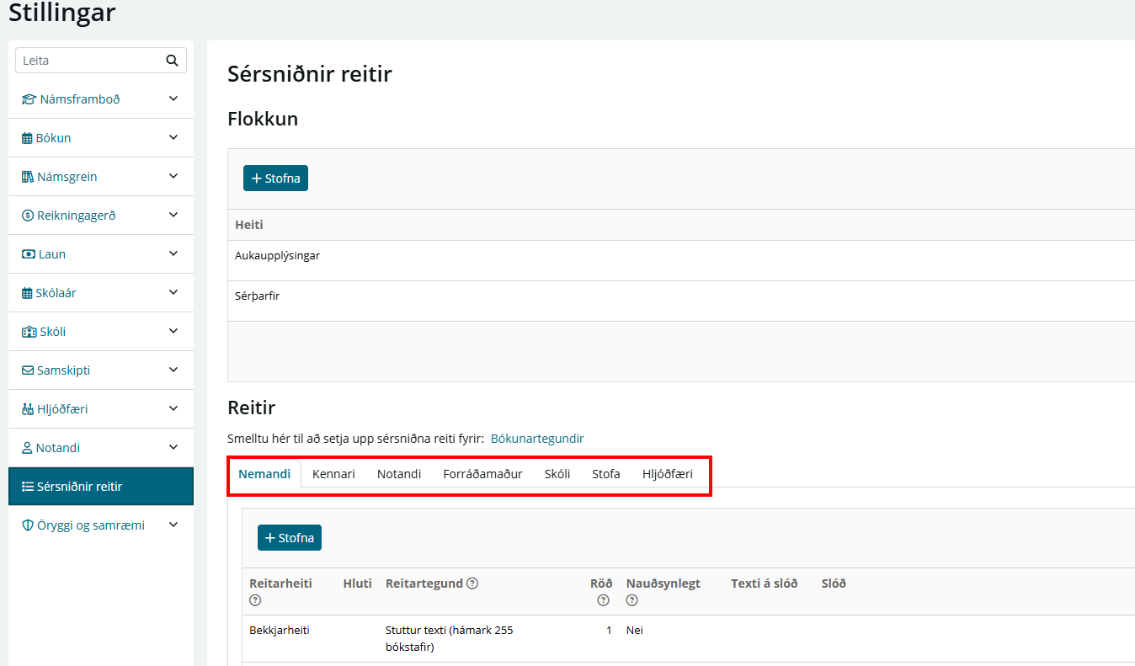This screenshot has width=1135, height=666.
Task: Click the Öryggi og samræmi shield icon
Action: [28, 525]
